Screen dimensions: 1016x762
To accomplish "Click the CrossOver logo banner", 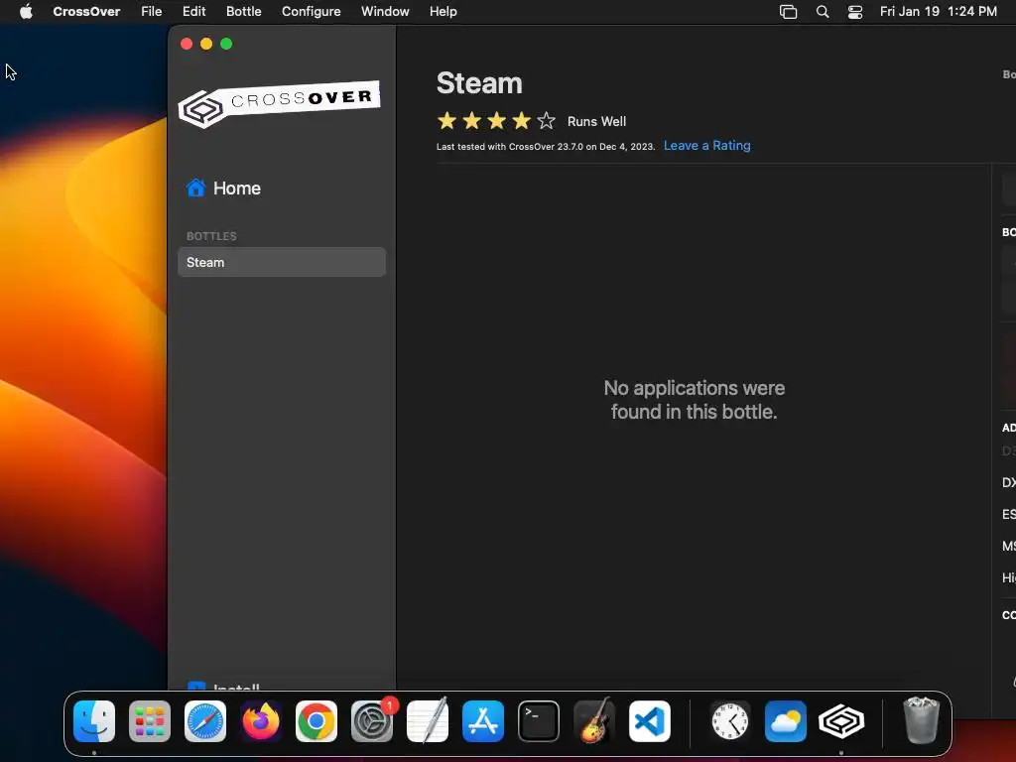I will click(279, 103).
